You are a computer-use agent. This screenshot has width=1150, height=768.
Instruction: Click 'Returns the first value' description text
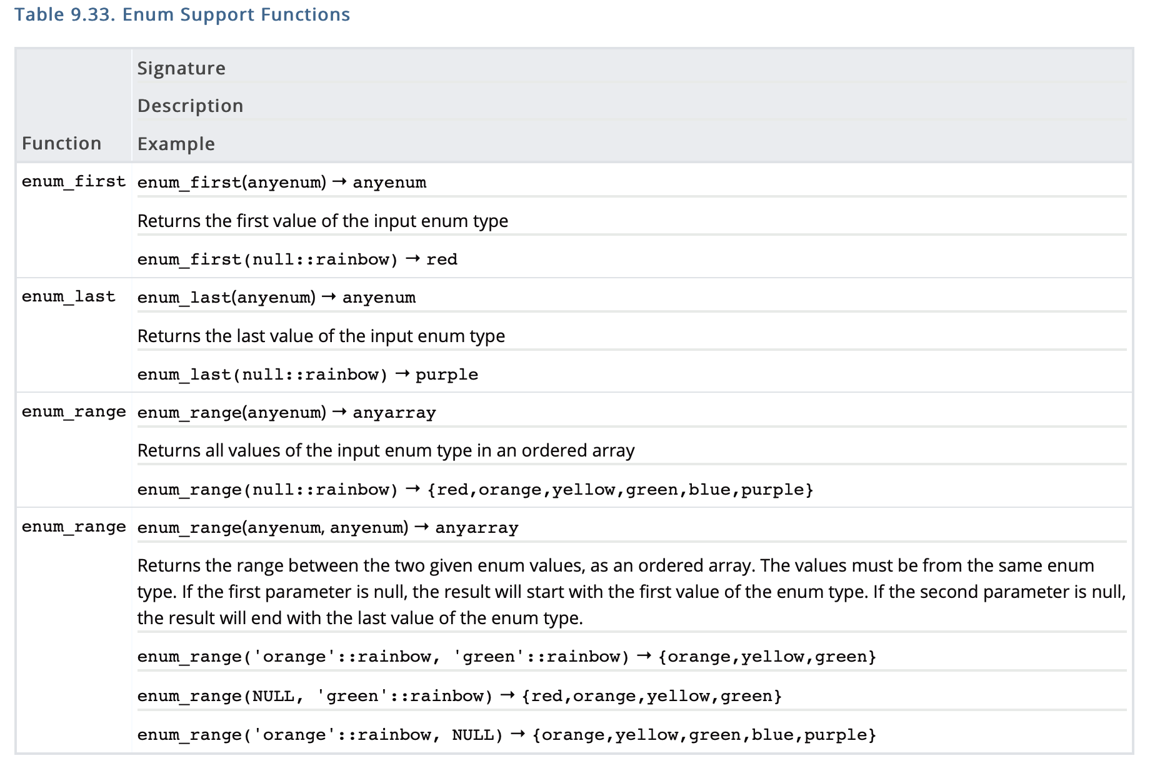(x=322, y=221)
